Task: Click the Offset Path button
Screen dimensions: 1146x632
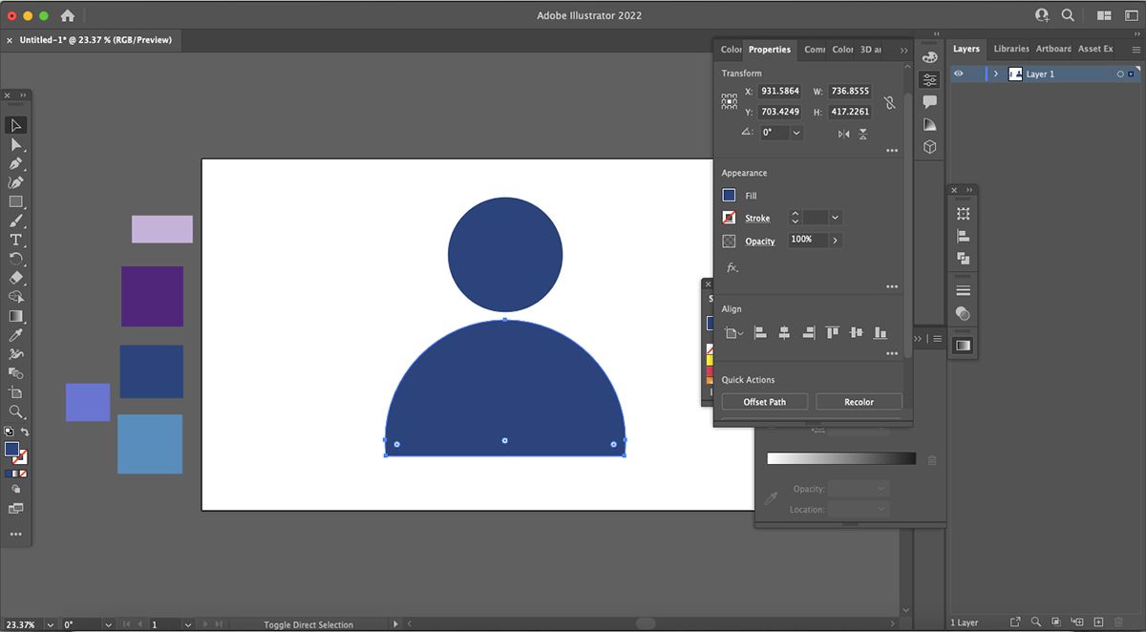Action: (764, 402)
